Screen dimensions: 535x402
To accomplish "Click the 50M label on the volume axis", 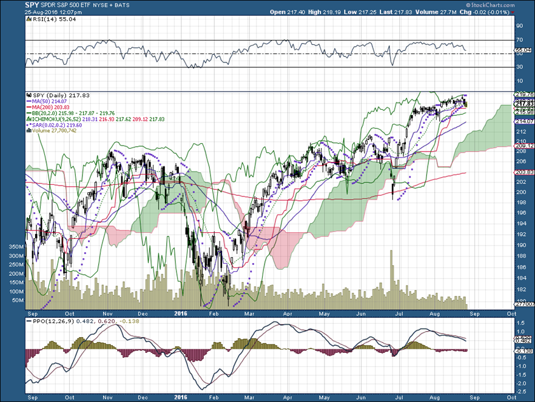I will pos(18,300).
